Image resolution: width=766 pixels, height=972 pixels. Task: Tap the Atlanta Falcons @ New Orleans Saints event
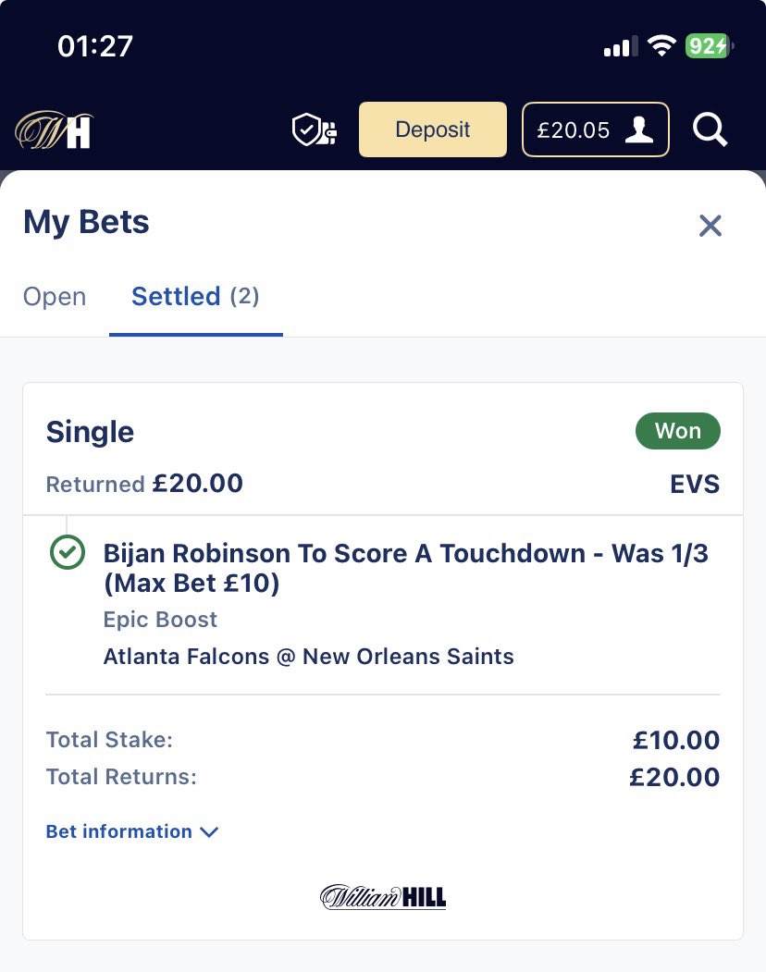tap(308, 657)
